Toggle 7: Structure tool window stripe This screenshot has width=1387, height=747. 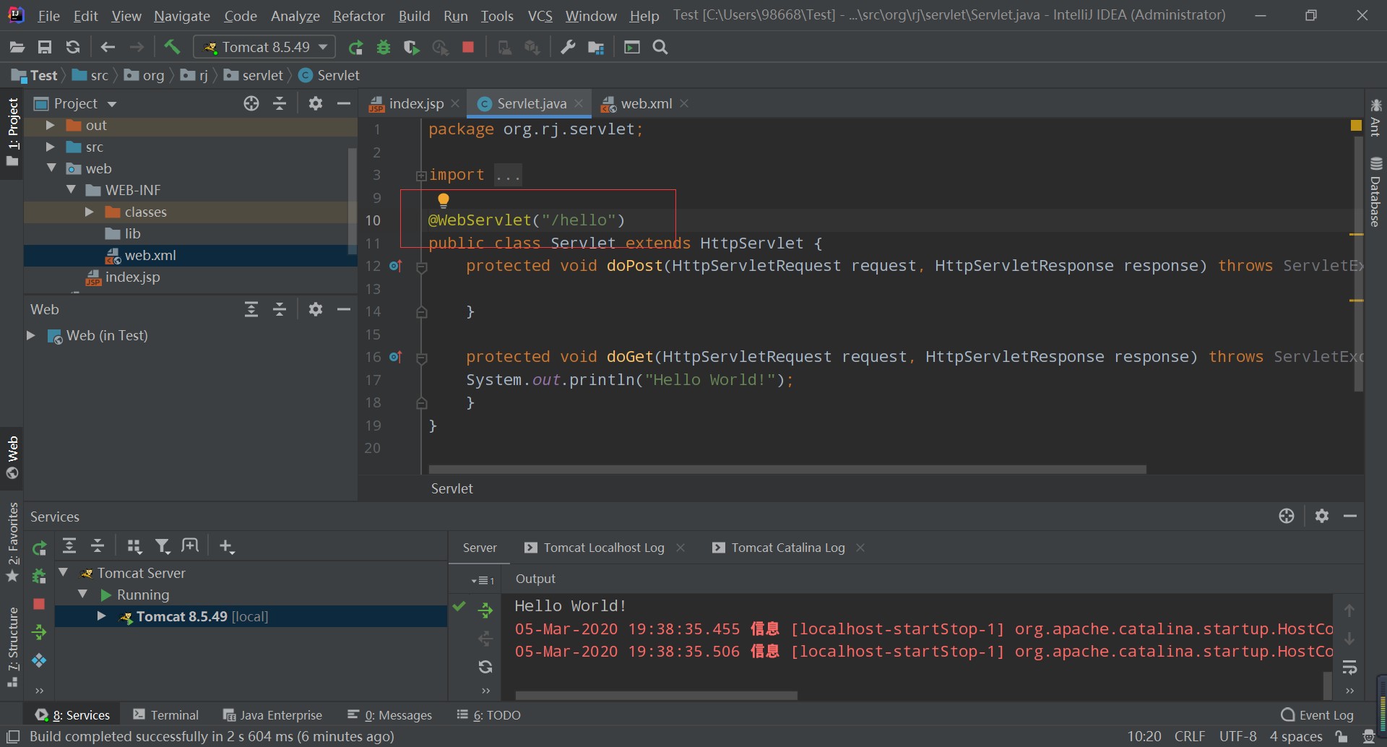[12, 647]
